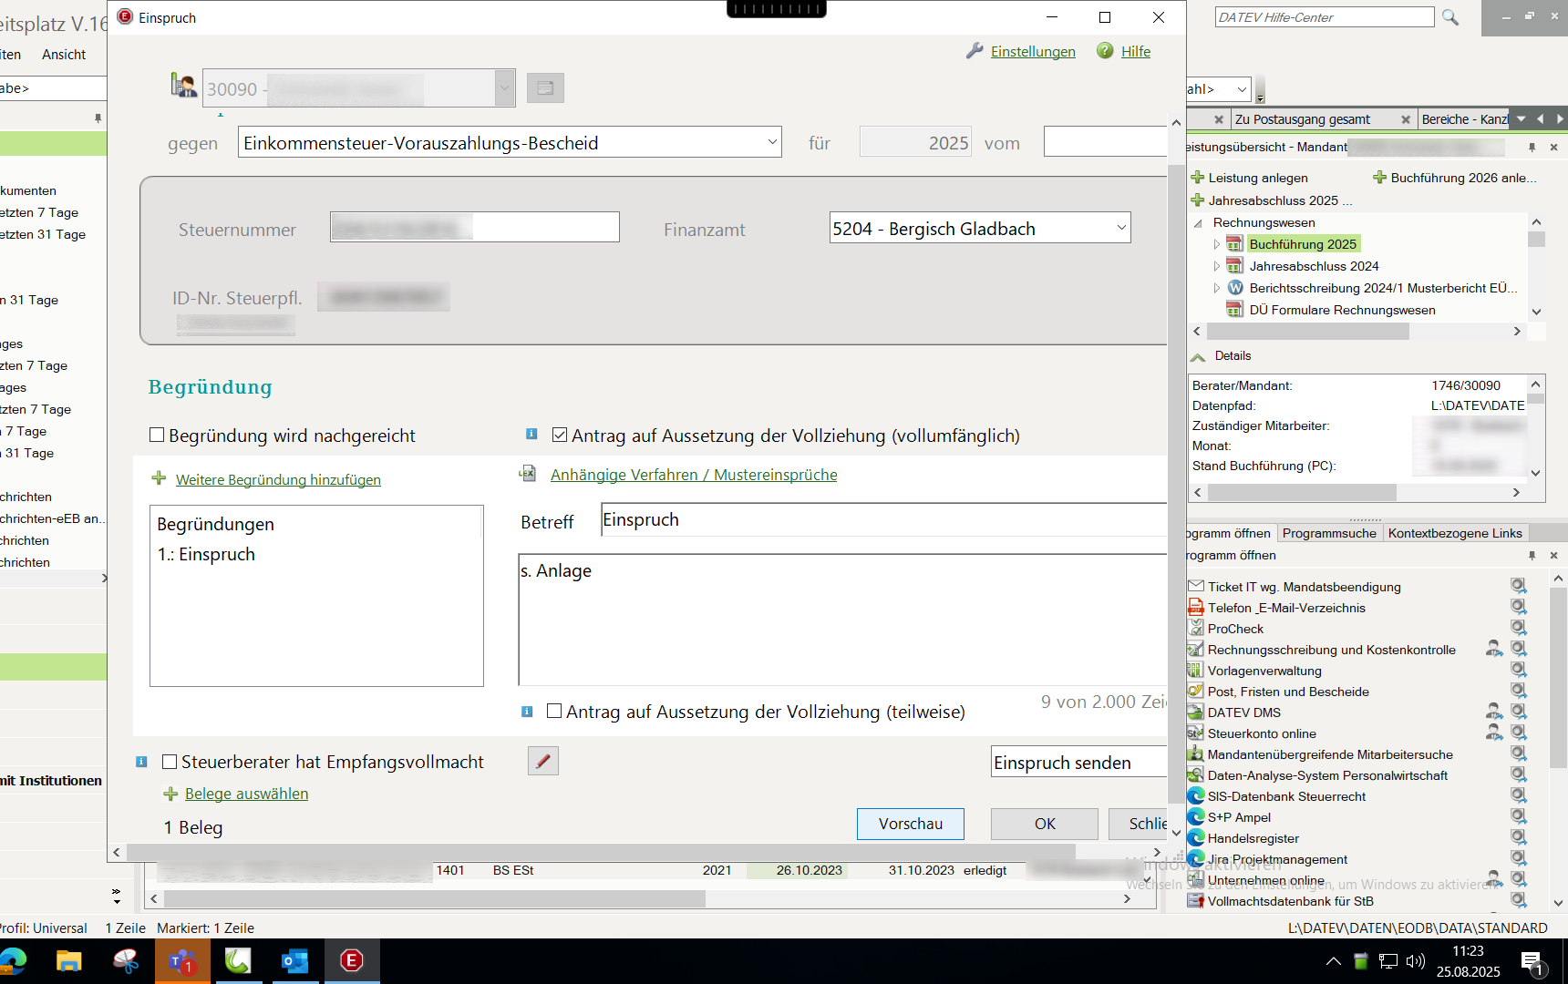Screen dimensions: 1568x984
Task: Open Outlook from the taskbar
Action: (x=294, y=961)
